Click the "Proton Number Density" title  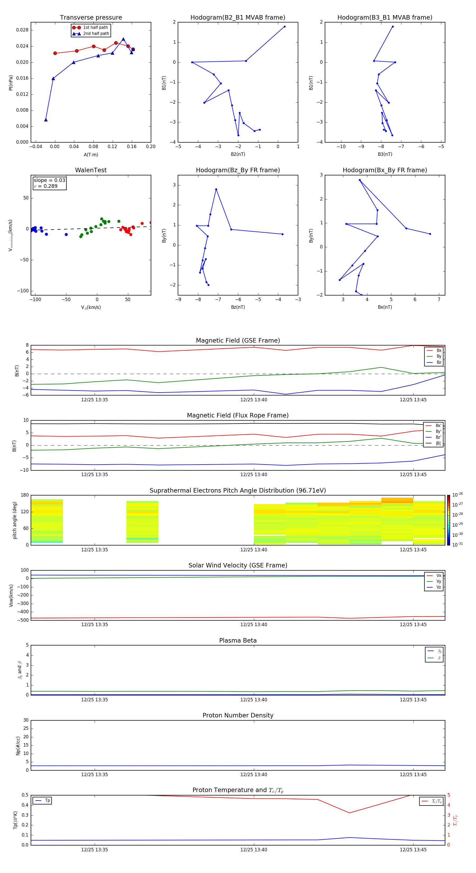coord(238,715)
